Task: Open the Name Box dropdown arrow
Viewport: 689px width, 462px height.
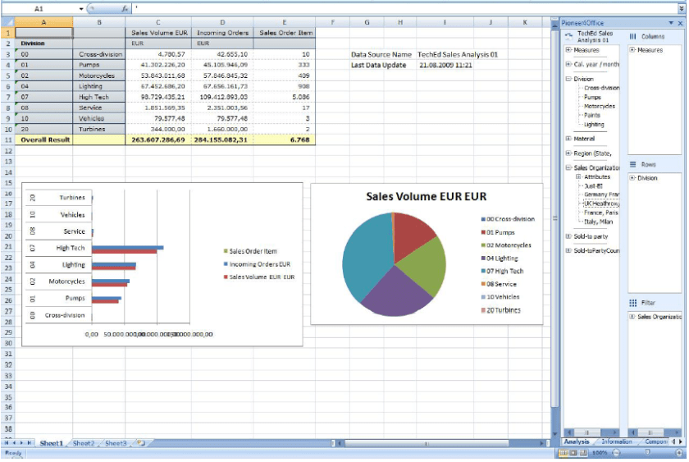Action: (81, 9)
